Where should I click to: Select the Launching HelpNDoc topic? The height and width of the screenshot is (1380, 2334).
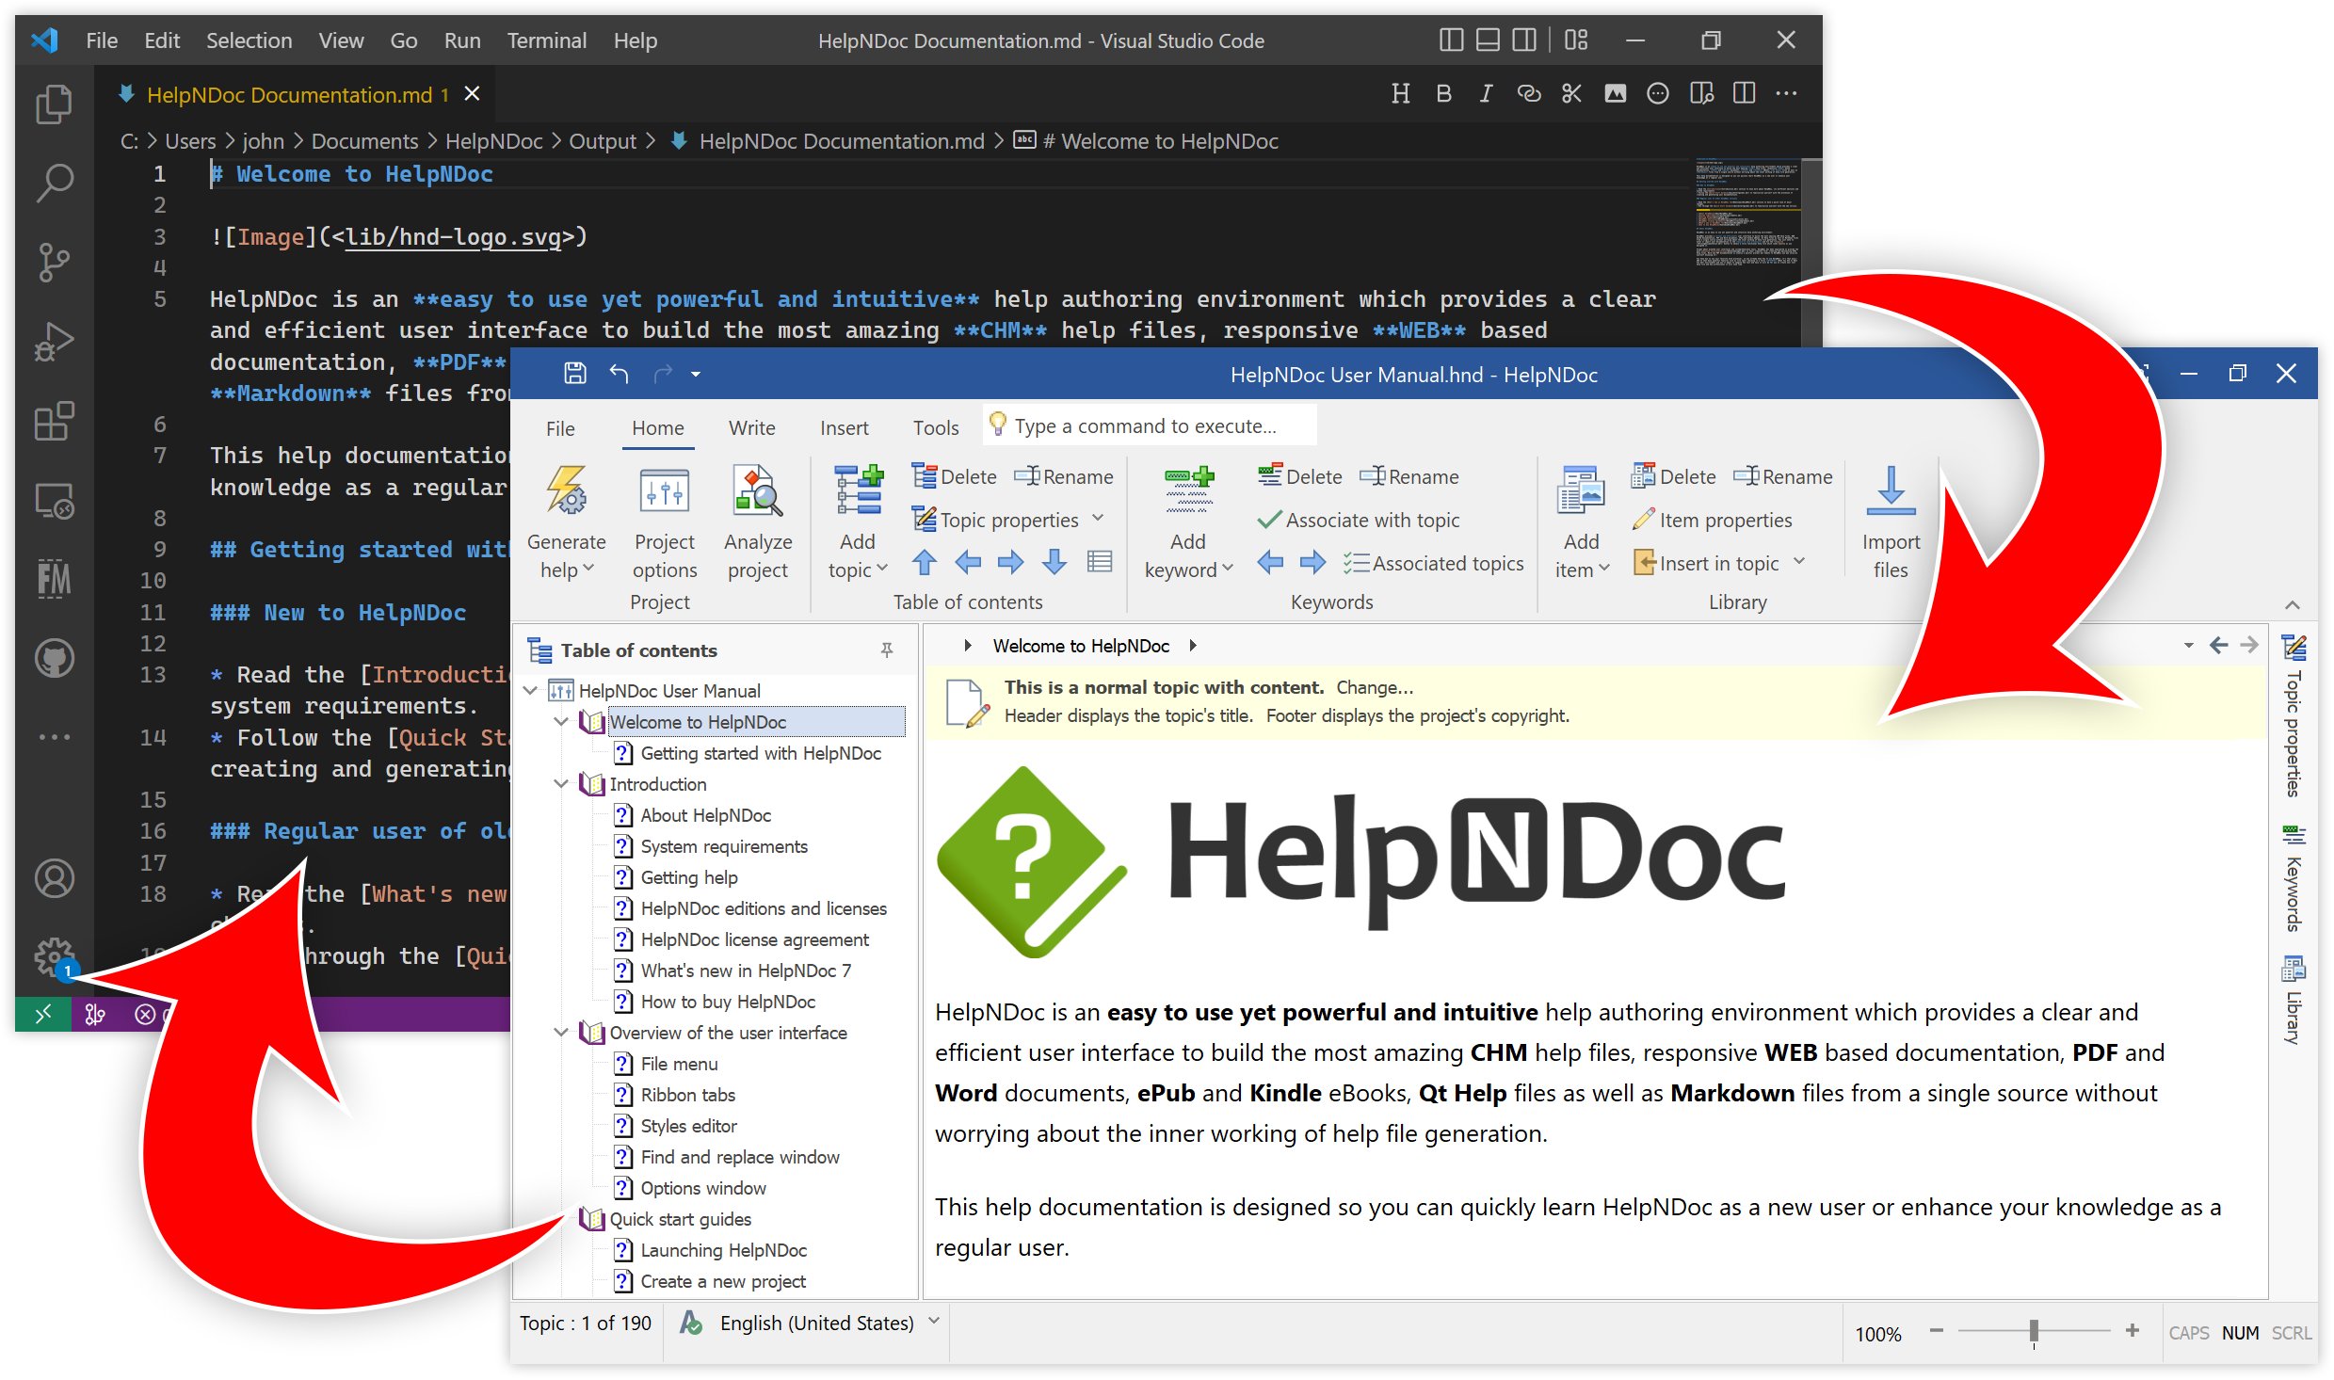[723, 1249]
